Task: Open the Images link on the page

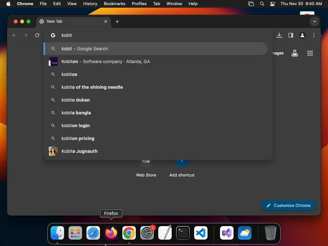Action: pos(278,53)
